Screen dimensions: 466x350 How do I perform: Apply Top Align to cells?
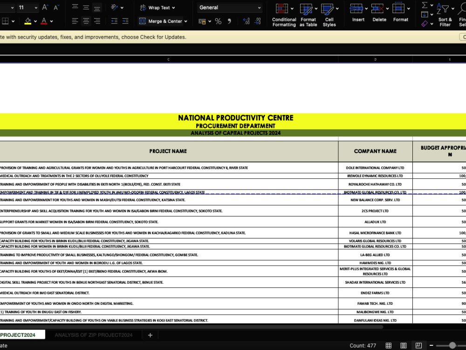75,7
